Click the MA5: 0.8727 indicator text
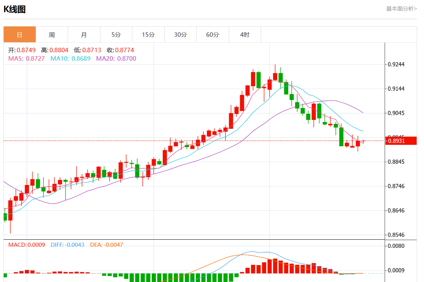Image resolution: width=424 pixels, height=282 pixels. 26,59
